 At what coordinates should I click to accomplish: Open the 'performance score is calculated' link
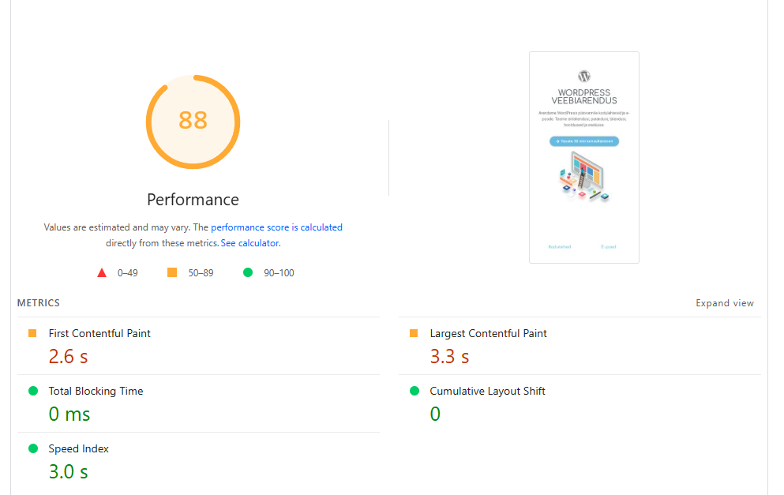point(276,227)
